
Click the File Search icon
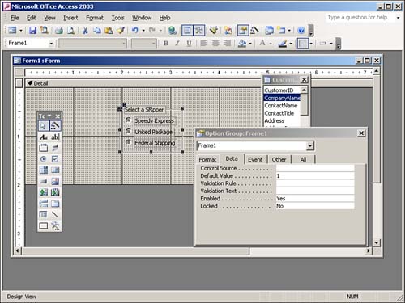(44, 30)
